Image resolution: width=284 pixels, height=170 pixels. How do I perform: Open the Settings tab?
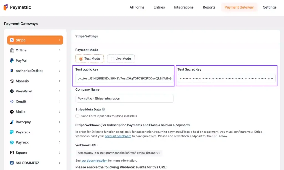270,7
